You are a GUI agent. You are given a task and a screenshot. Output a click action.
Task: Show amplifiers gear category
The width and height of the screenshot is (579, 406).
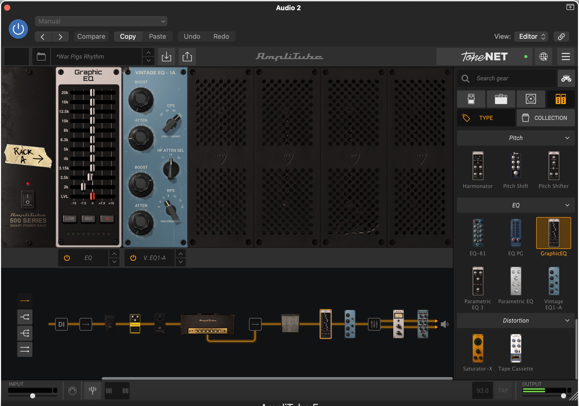click(501, 99)
